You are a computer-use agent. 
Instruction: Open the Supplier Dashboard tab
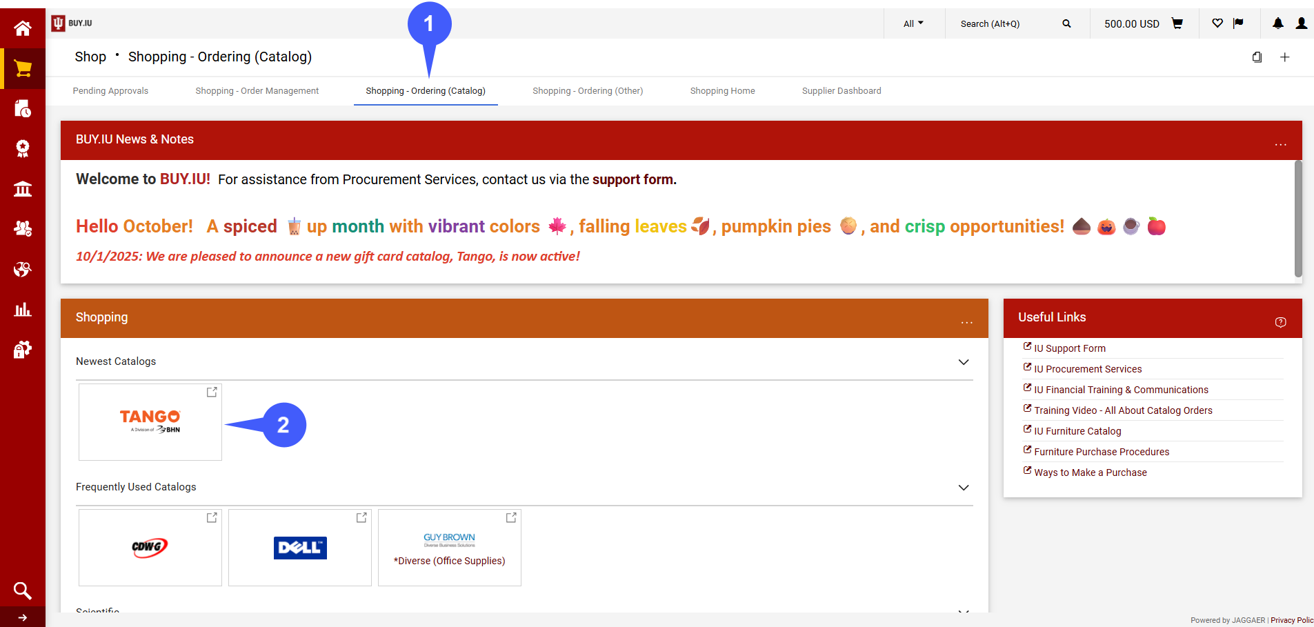point(842,90)
